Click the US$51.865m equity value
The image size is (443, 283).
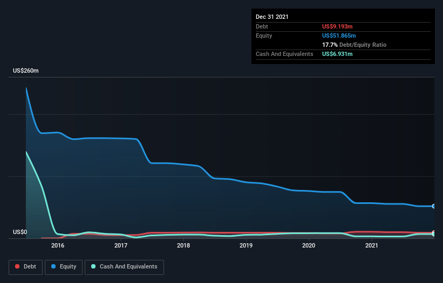point(339,36)
